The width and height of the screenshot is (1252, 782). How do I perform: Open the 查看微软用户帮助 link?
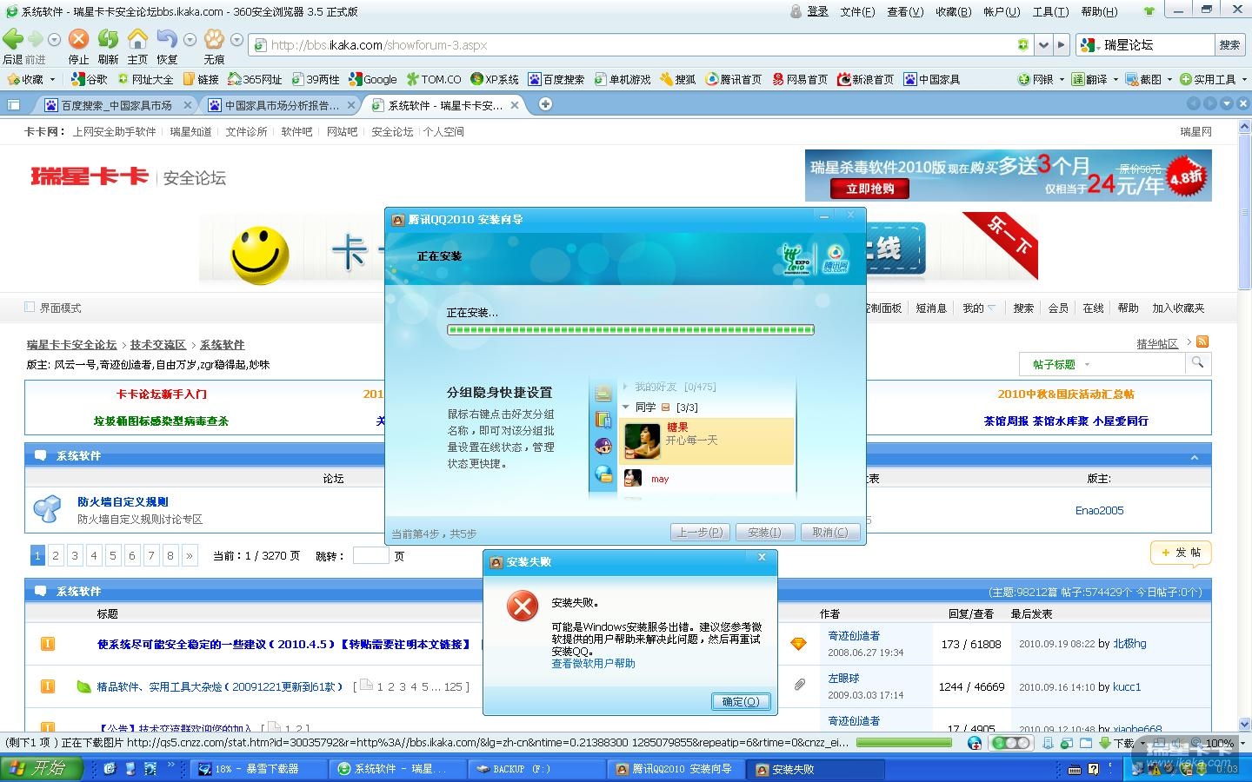[x=593, y=663]
